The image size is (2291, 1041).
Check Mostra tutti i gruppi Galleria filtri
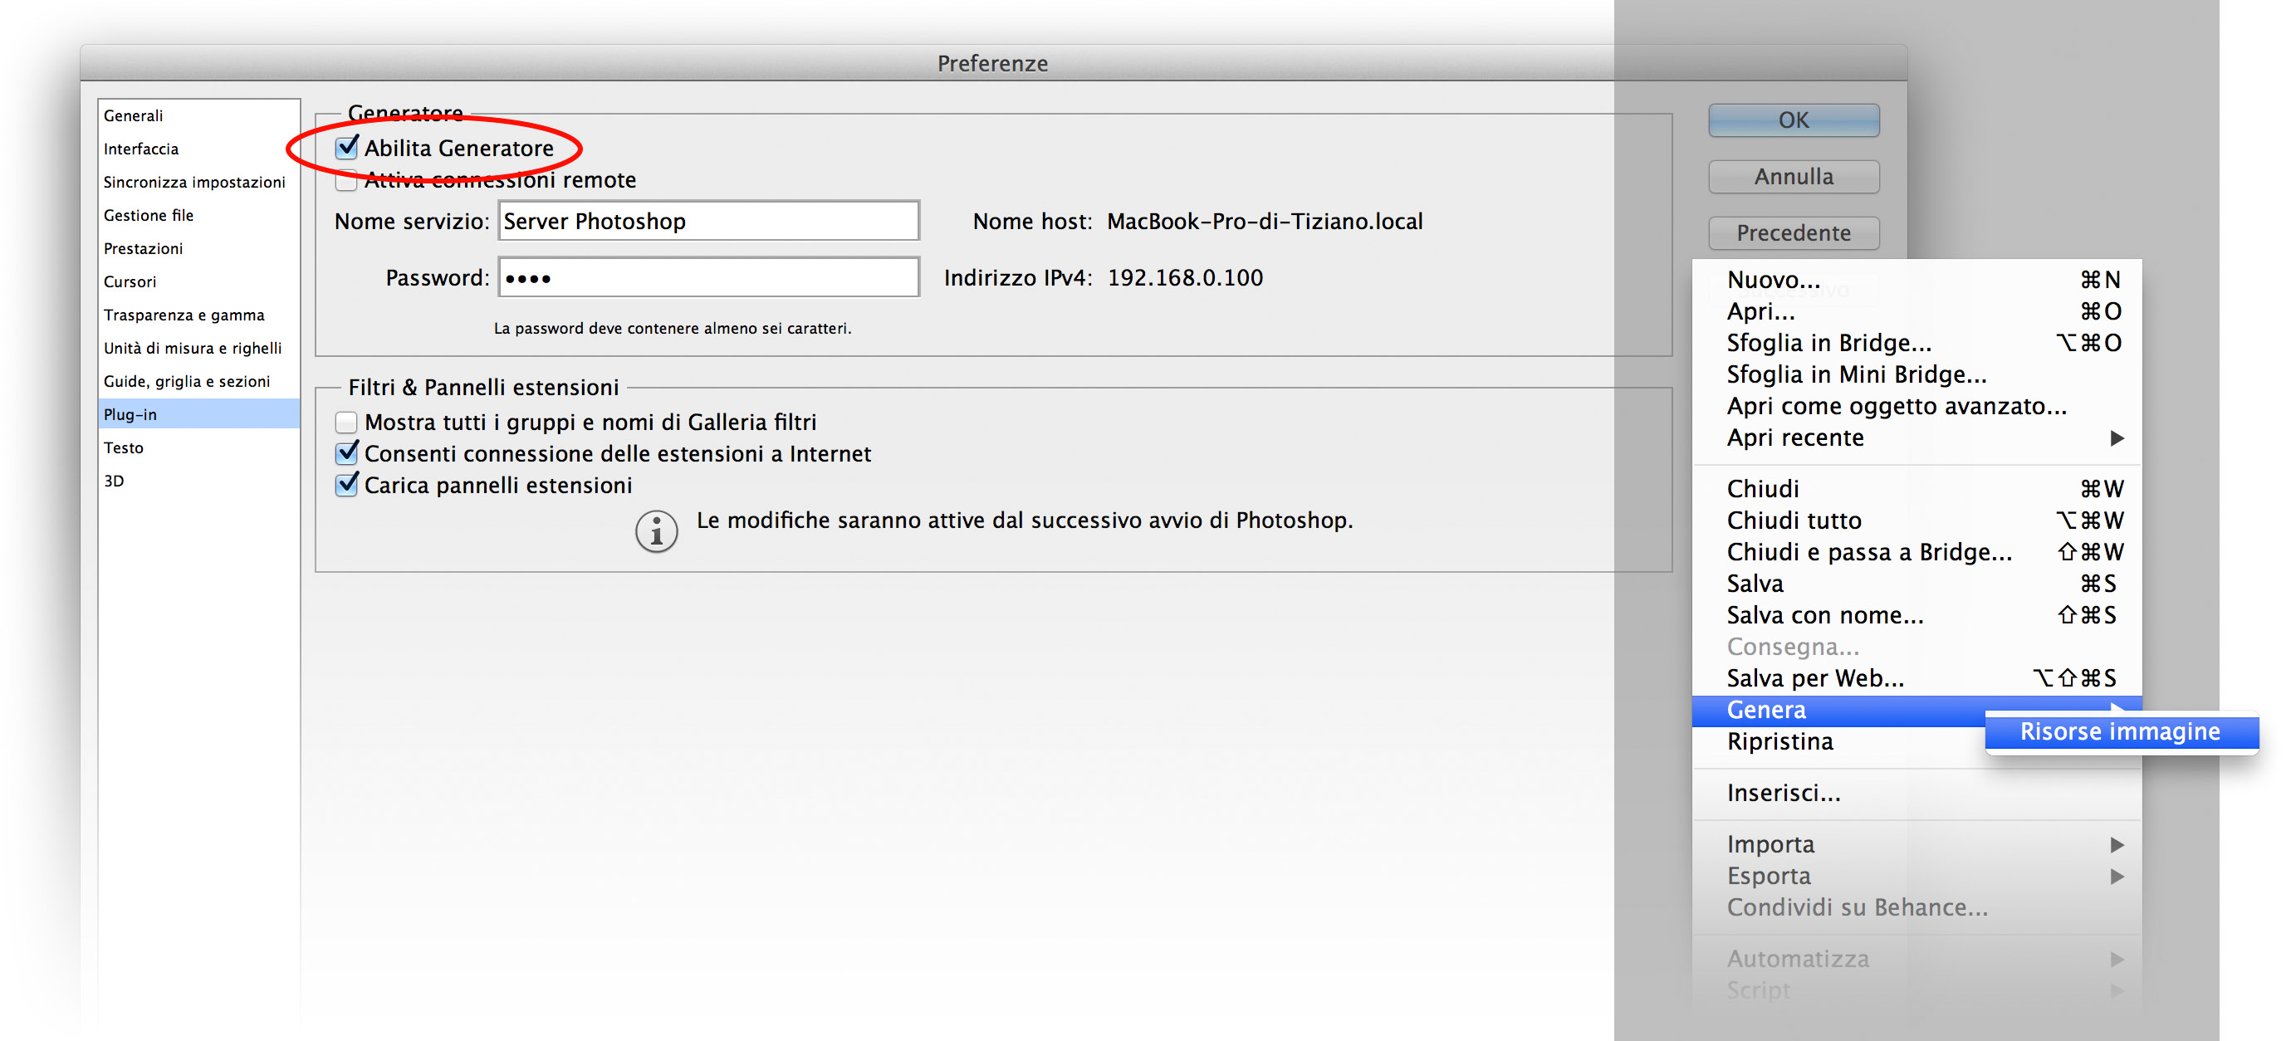(347, 423)
